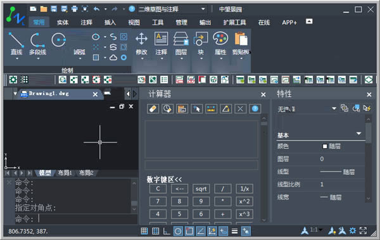Image resolution: width=380 pixels, height=240 pixels.
Task: Click the full-screen clean screen icon
Action: click(x=363, y=231)
